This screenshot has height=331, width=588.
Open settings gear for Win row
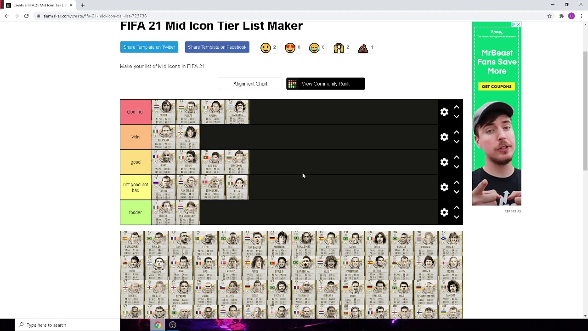(x=444, y=137)
